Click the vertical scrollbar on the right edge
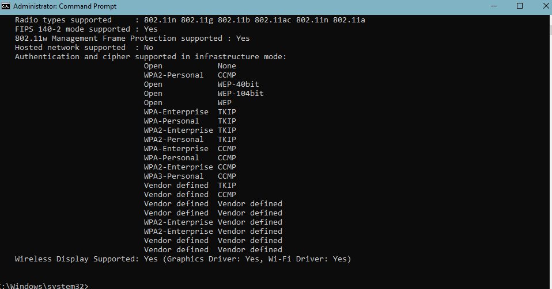This screenshot has height=289, width=552. [x=550, y=151]
